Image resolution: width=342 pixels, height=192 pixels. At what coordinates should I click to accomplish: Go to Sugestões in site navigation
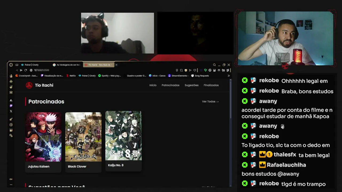(192, 85)
